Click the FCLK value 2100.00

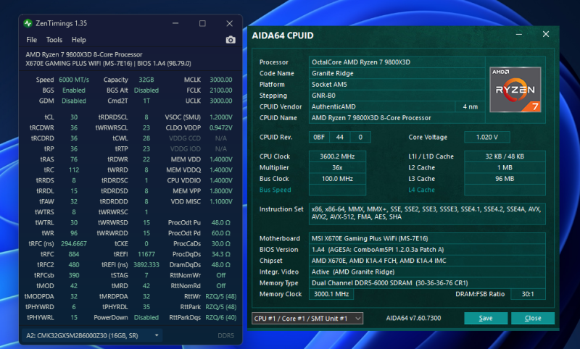coord(221,90)
